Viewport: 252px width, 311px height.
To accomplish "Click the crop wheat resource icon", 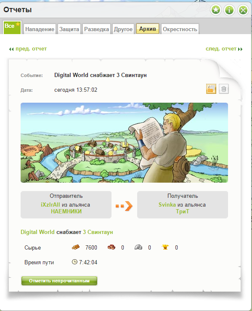I will pos(165,247).
